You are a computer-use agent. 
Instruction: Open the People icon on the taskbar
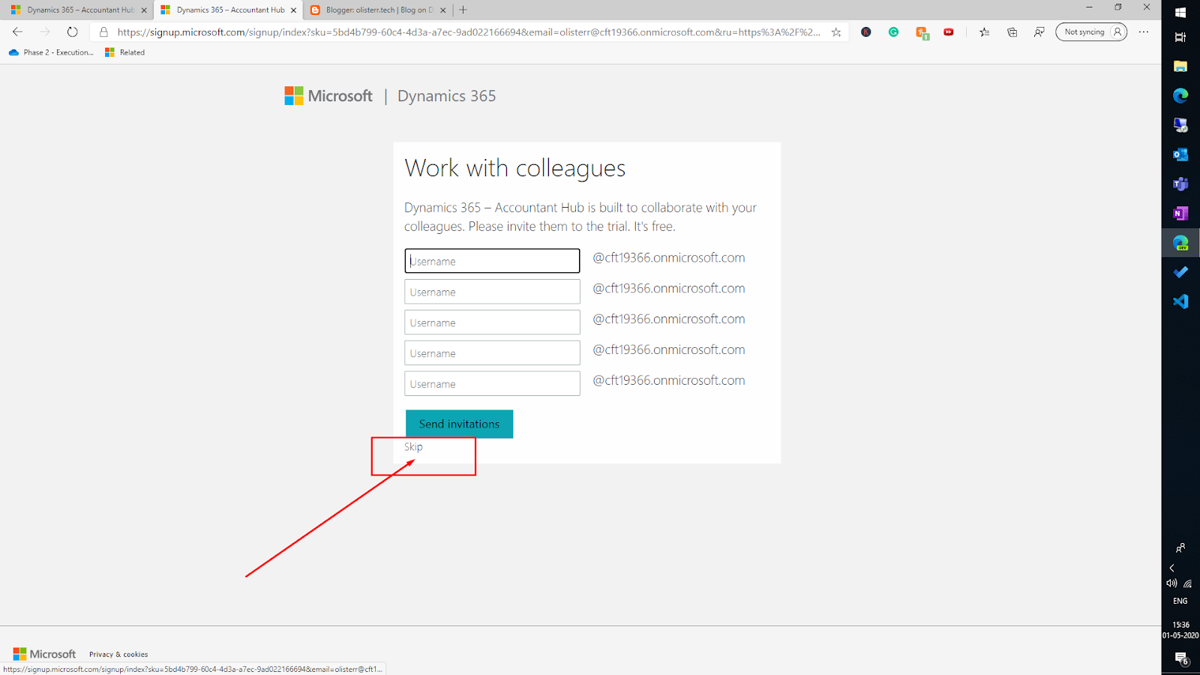tap(1180, 548)
